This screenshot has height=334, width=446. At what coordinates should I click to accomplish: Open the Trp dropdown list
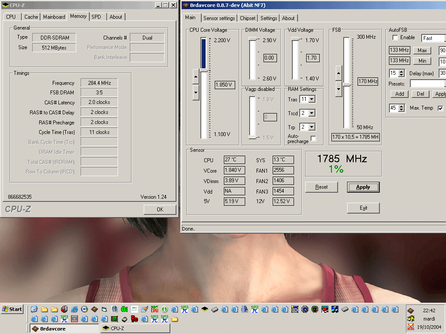tap(312, 127)
